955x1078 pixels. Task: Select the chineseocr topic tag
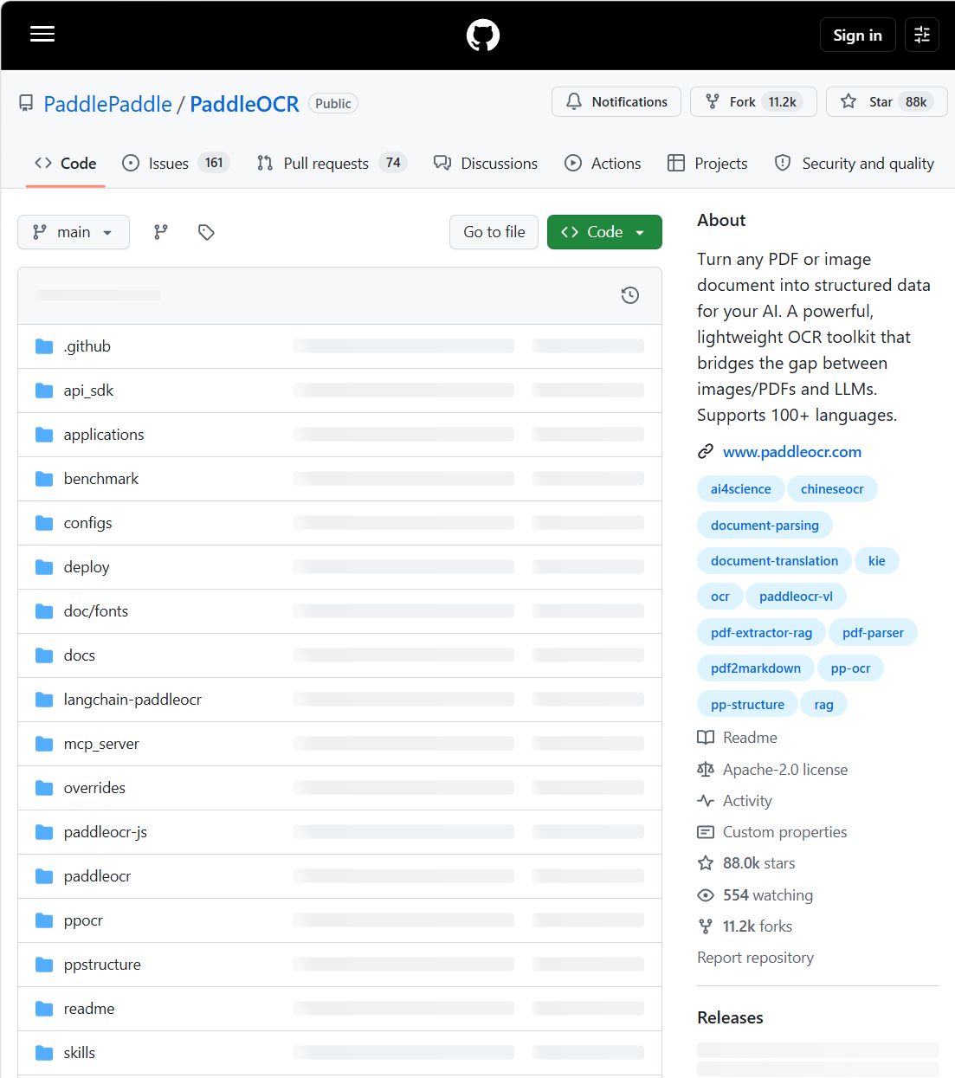(x=832, y=489)
